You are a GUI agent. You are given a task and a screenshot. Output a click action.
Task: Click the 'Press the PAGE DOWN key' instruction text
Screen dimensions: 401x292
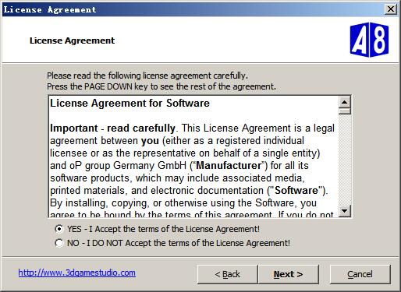pyautogui.click(x=161, y=86)
